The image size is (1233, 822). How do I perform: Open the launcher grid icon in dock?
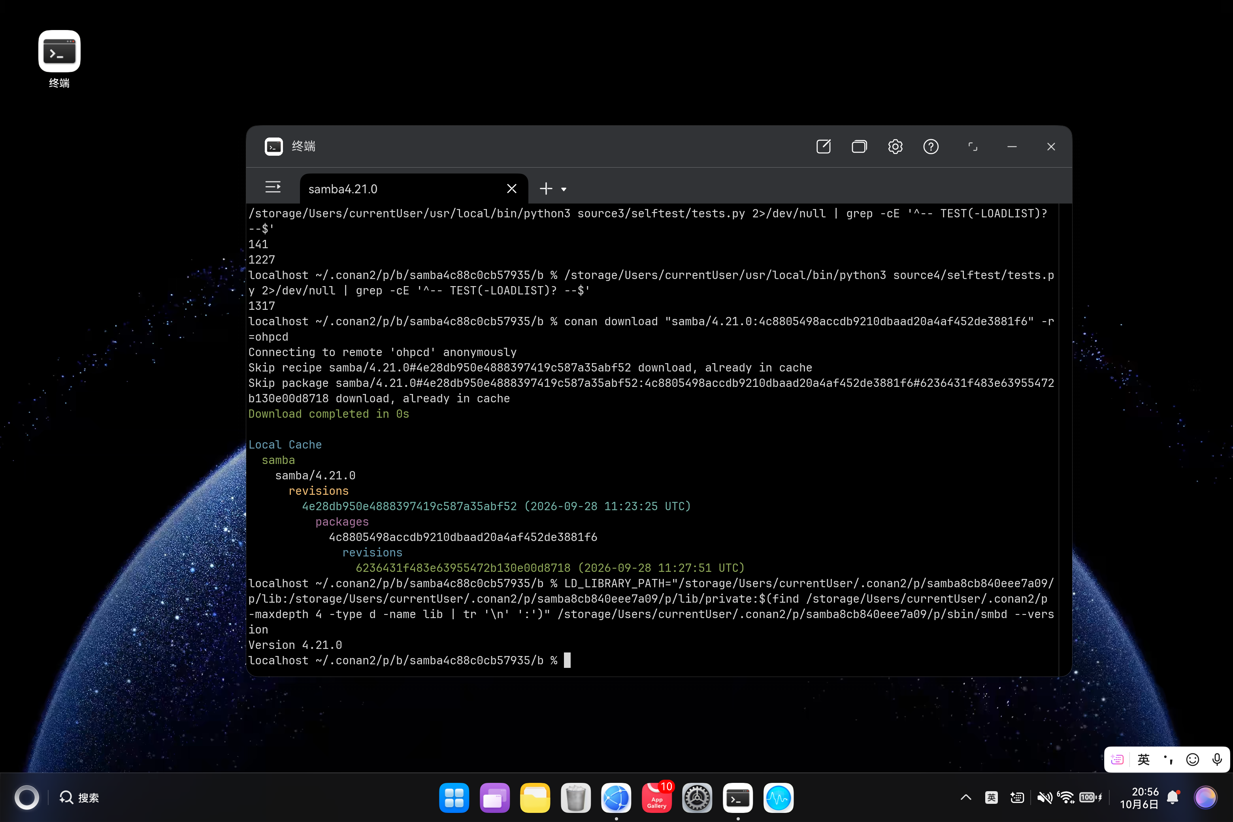pos(454,798)
